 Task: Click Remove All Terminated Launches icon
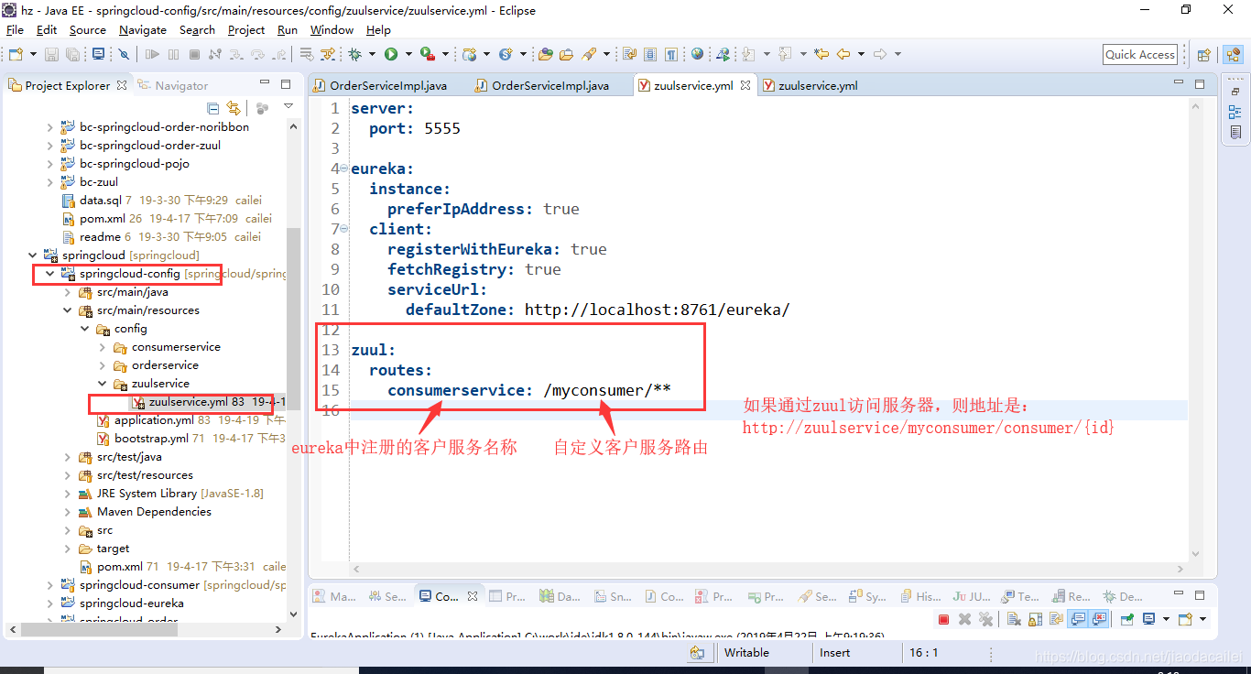click(985, 619)
